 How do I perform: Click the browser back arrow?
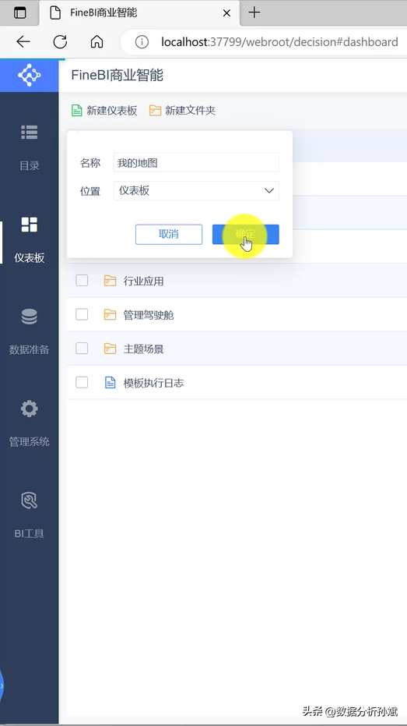pos(23,41)
